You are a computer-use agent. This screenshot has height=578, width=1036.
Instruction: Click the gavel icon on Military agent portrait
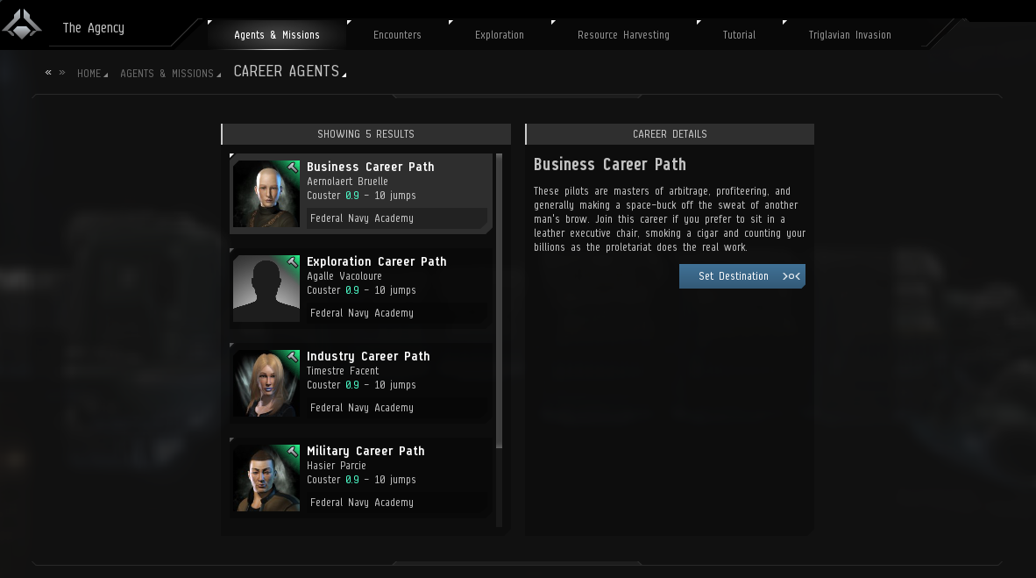coord(293,452)
